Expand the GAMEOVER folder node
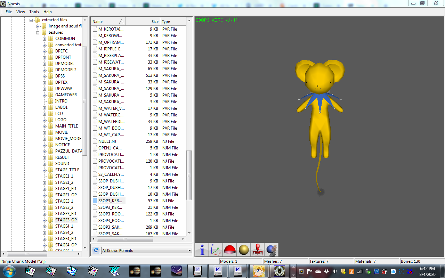The image size is (445, 278). tap(44, 95)
